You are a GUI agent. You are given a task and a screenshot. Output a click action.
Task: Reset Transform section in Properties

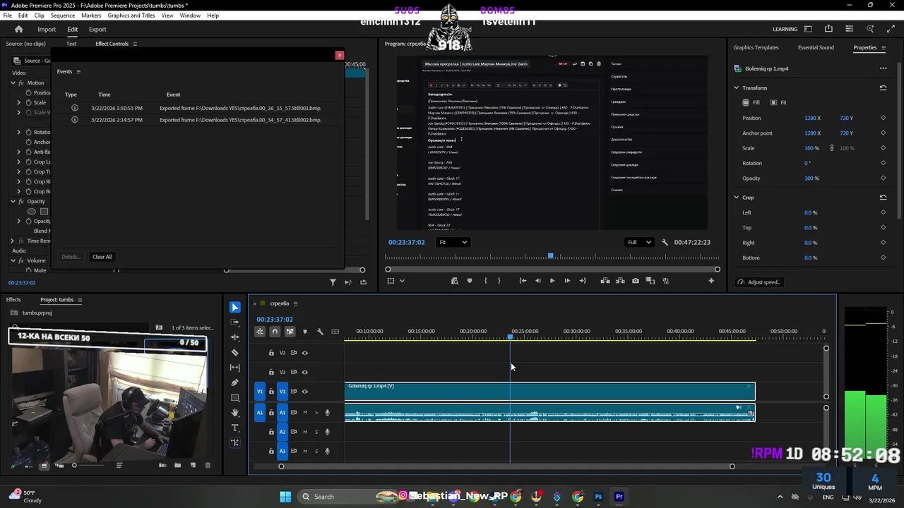click(x=883, y=88)
